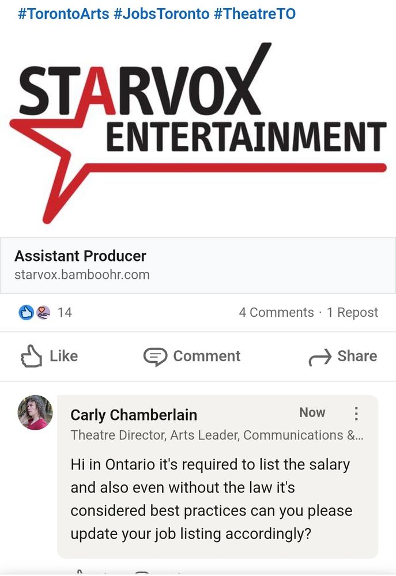Show the 4 Comments list

click(276, 312)
